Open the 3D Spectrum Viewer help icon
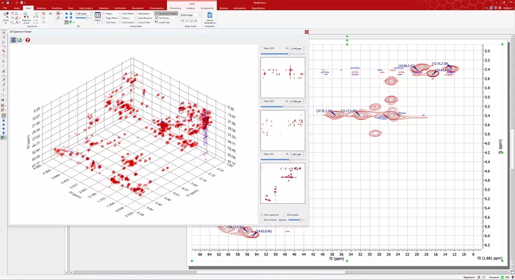 coord(27,40)
